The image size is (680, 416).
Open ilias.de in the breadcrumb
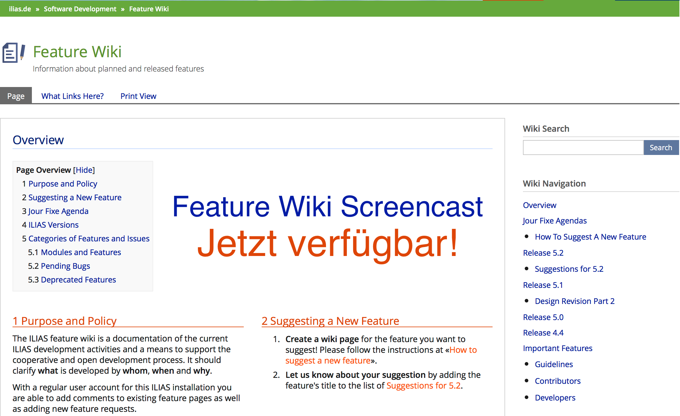coord(20,9)
